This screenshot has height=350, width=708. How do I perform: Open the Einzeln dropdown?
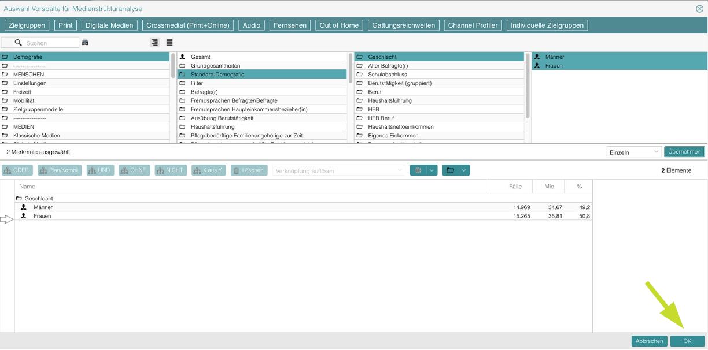pos(634,152)
